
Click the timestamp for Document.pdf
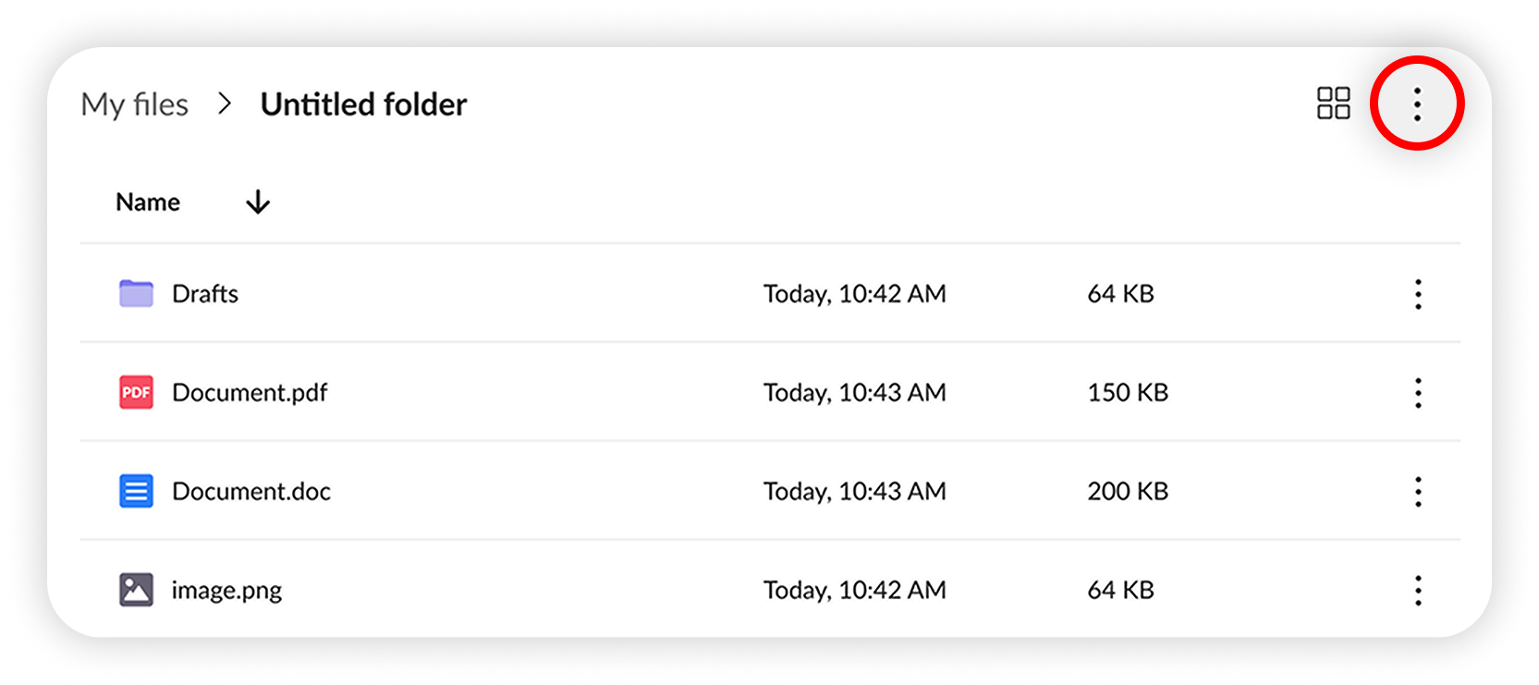pyautogui.click(x=853, y=392)
